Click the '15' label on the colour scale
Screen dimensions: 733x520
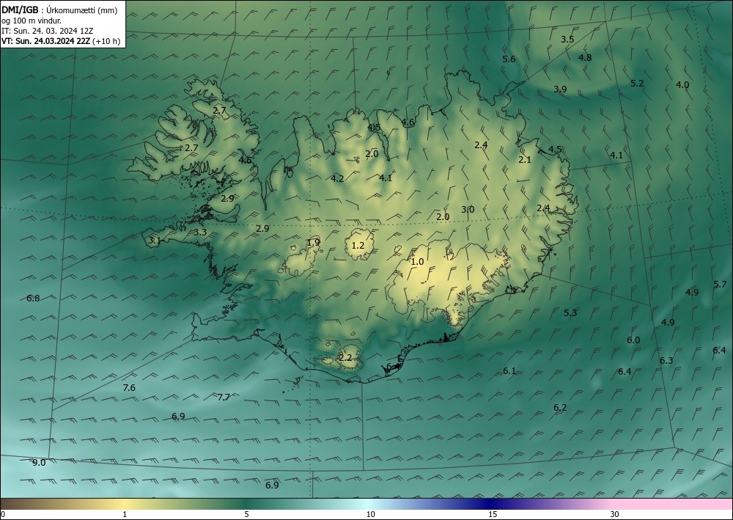(493, 514)
